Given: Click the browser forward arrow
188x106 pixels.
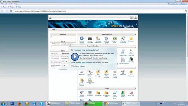Looking at the screenshot, I should [x=6, y=11].
